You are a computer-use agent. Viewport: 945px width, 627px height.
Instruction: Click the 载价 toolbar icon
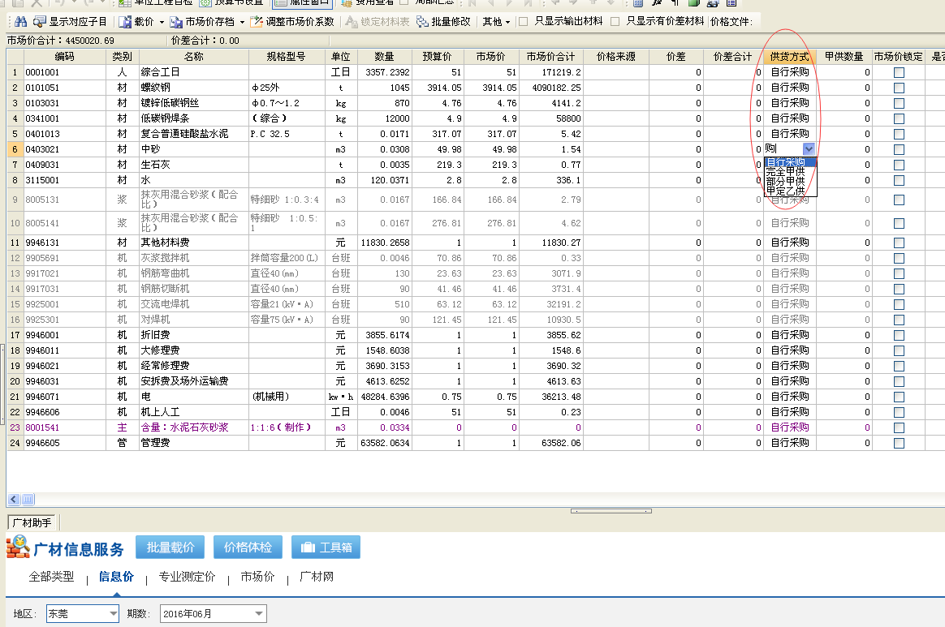[125, 22]
